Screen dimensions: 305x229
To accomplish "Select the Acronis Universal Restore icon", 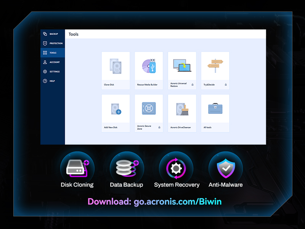I will 182,65.
